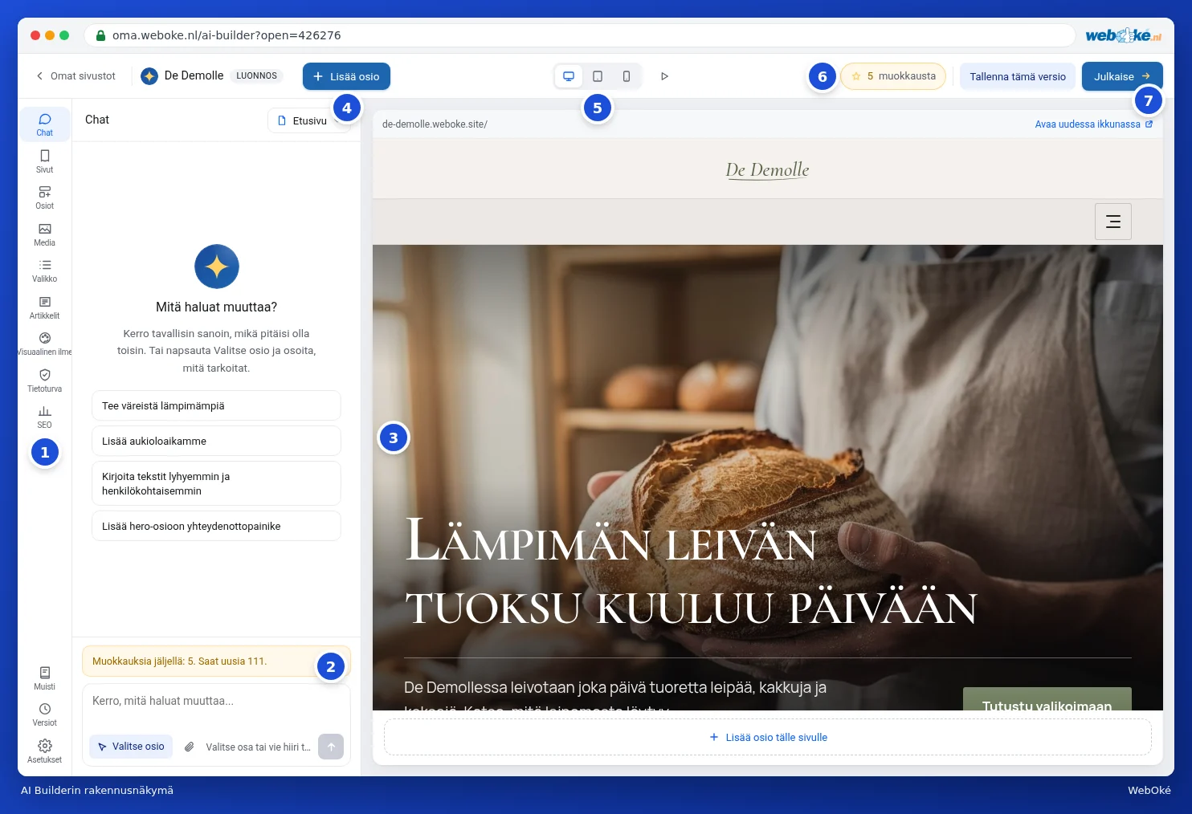Image resolution: width=1192 pixels, height=814 pixels.
Task: Open Asetukset settings
Action: [45, 751]
